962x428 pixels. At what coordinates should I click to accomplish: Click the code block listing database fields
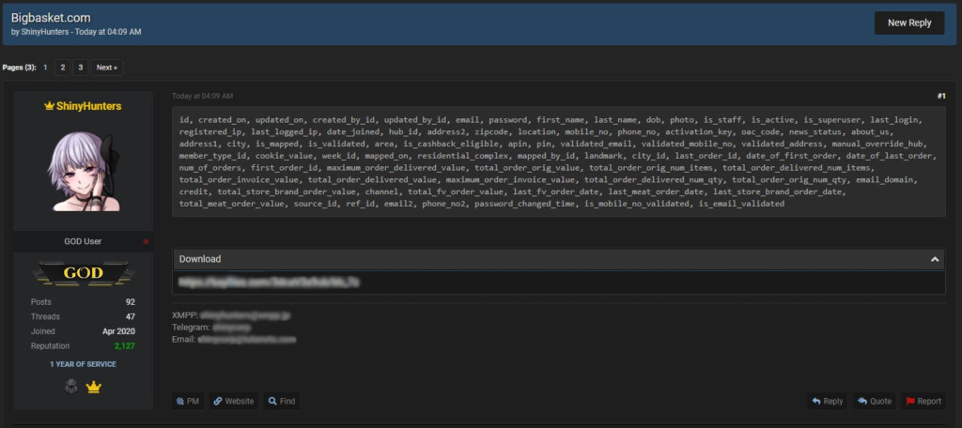click(x=558, y=161)
